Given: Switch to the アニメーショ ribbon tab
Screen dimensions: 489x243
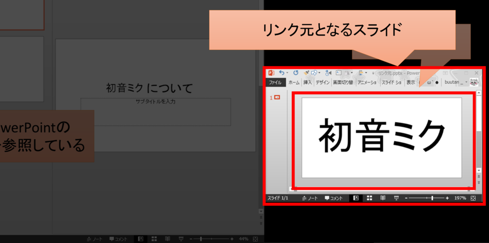Looking at the screenshot, I should point(367,82).
